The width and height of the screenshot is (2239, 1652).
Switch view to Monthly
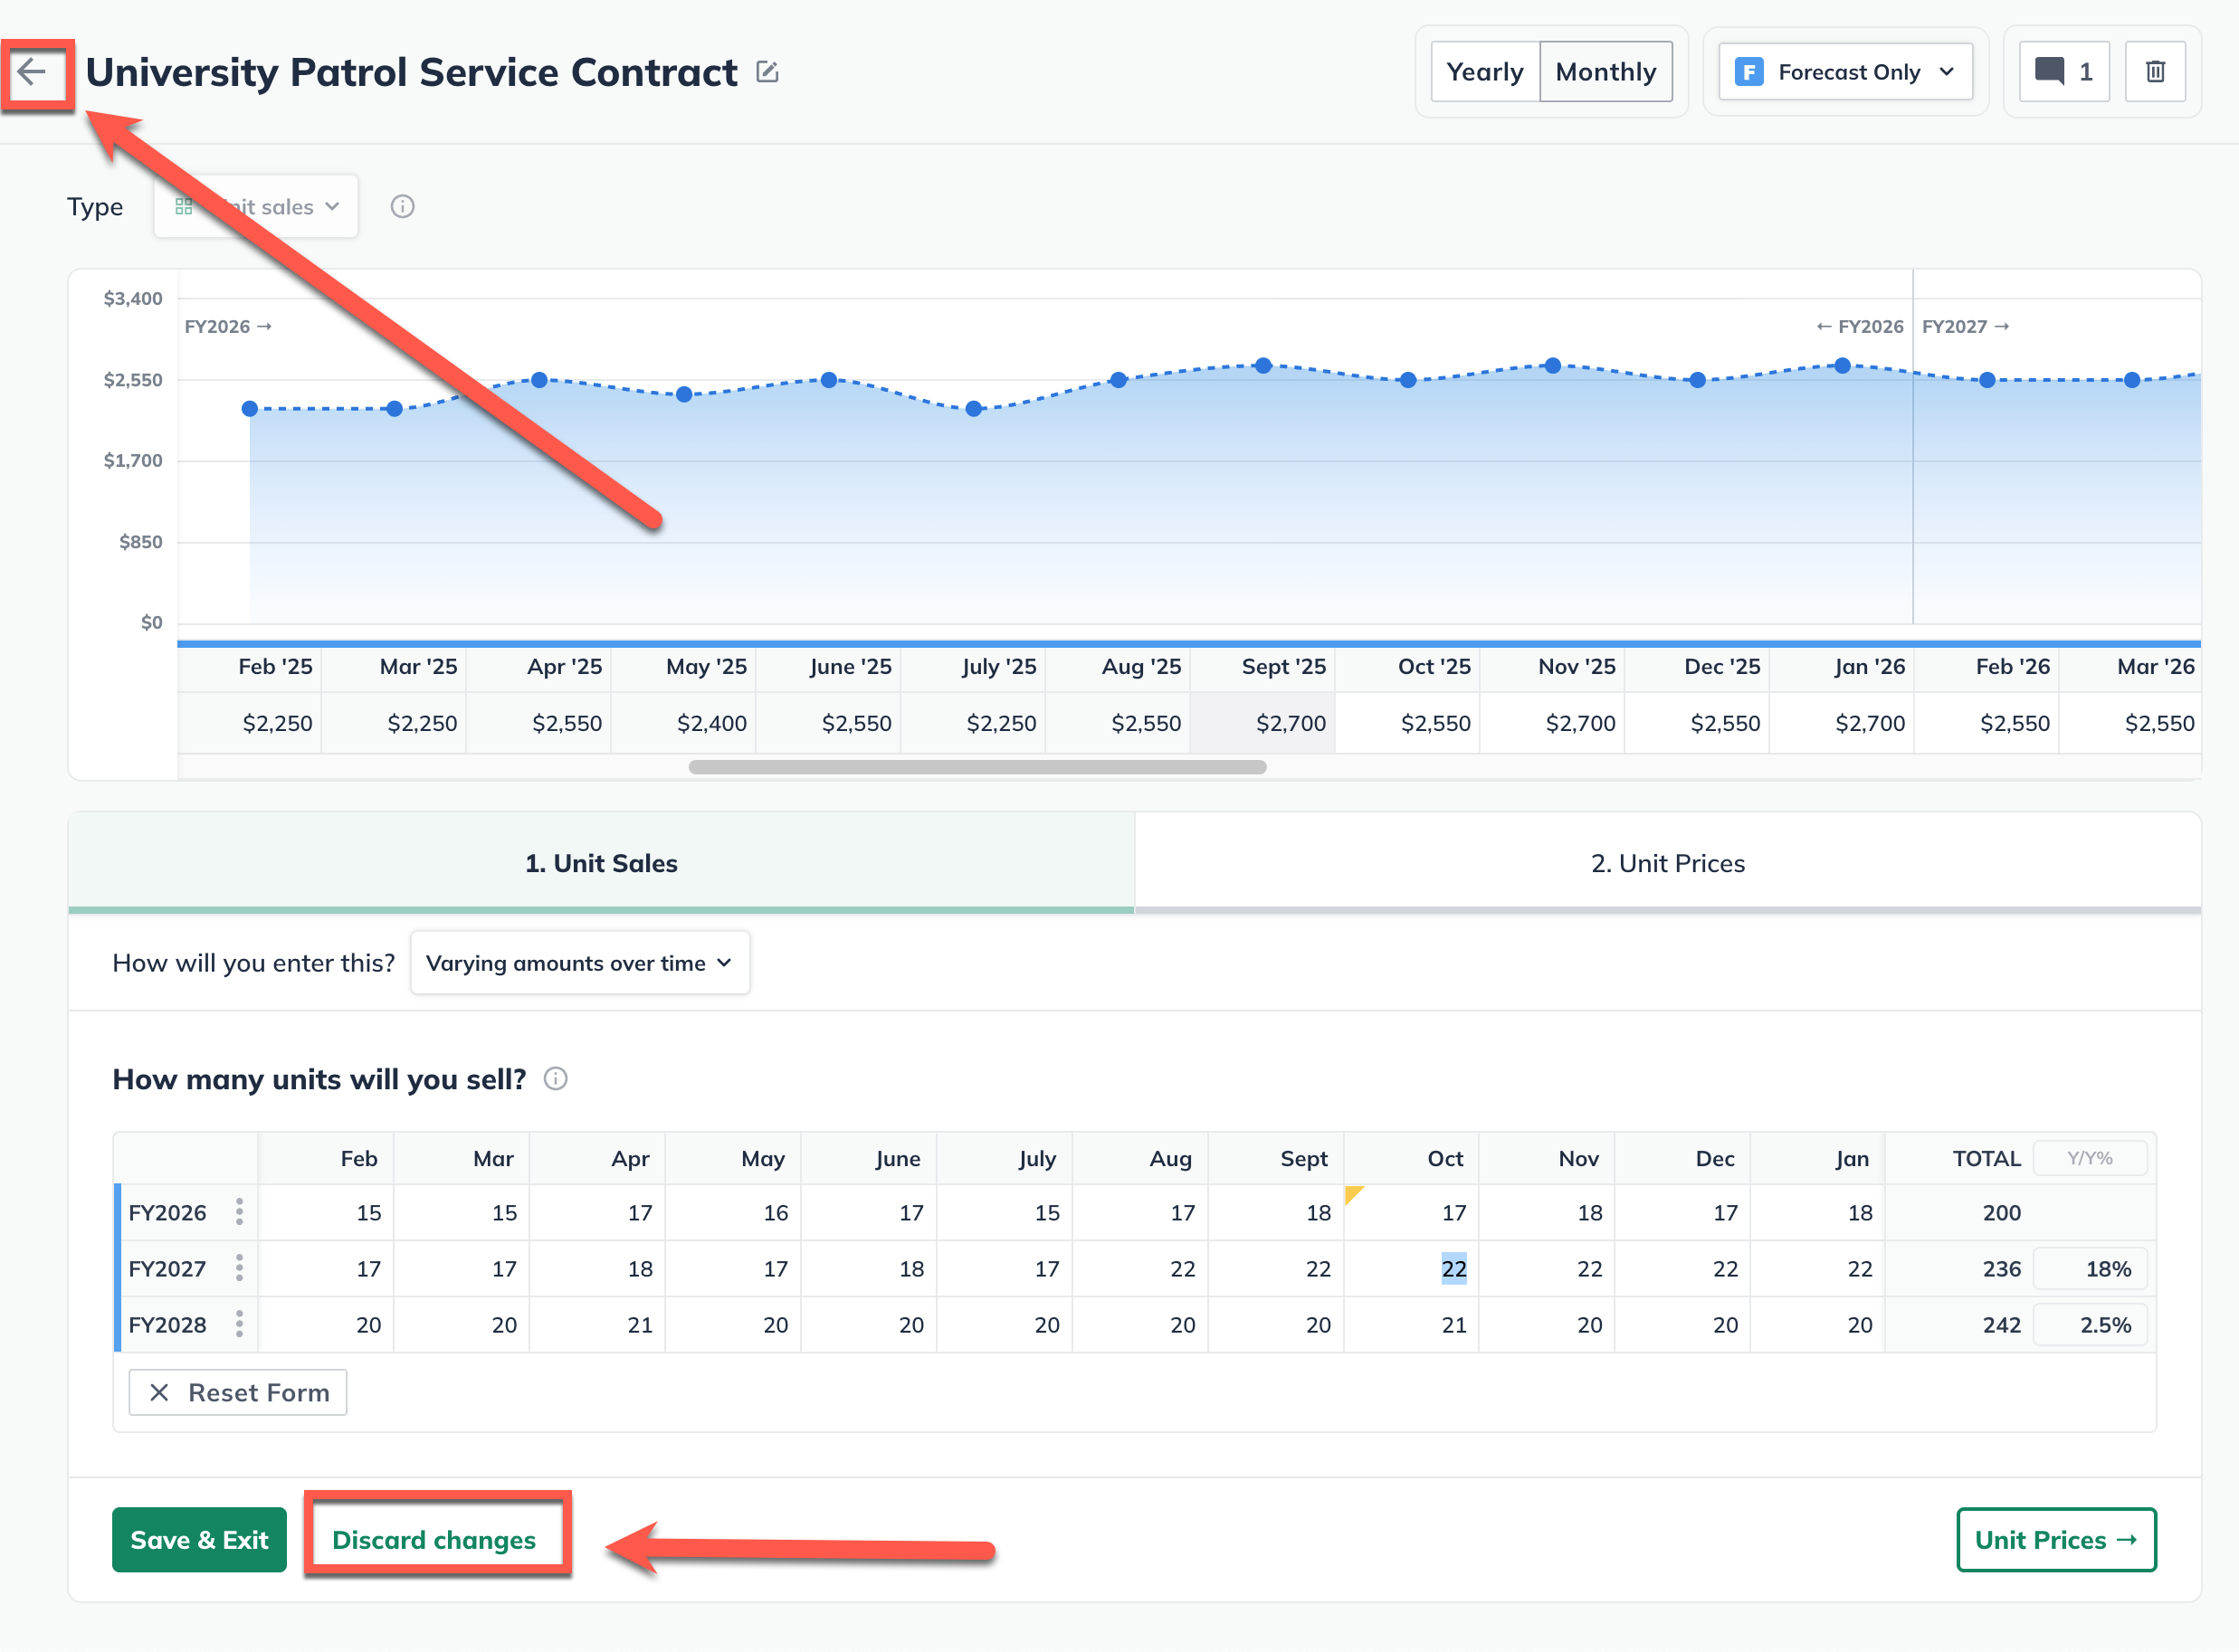pyautogui.click(x=1605, y=72)
